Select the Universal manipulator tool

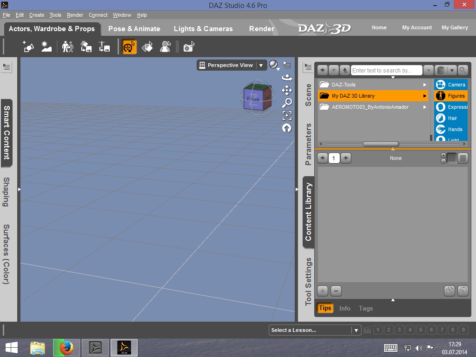129,47
